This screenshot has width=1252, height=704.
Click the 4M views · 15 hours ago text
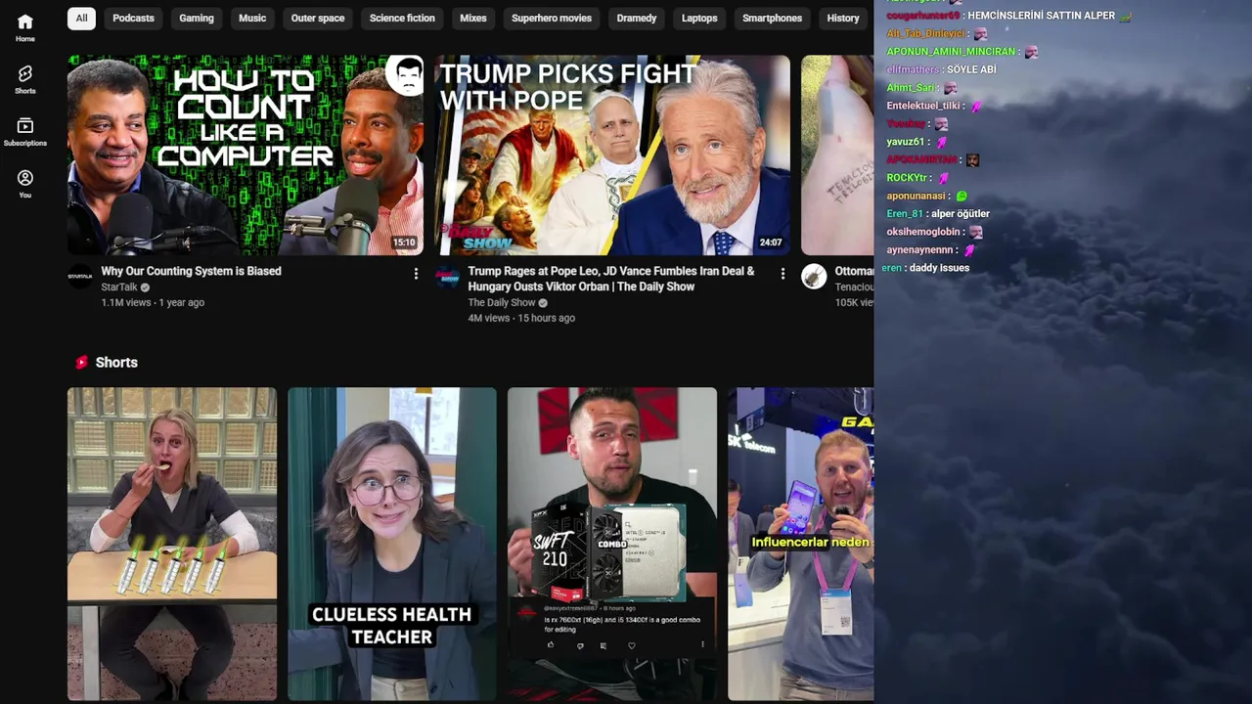tap(521, 319)
